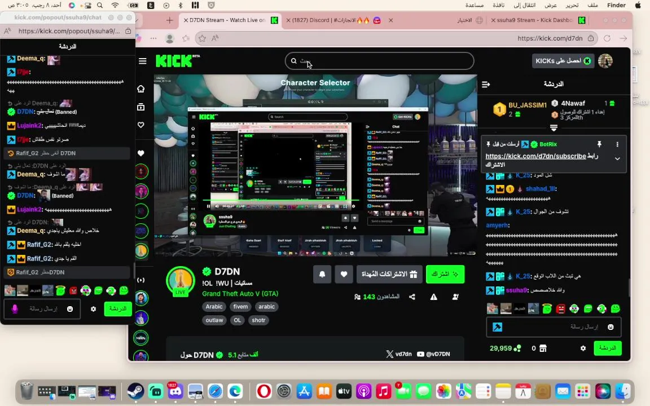Open emoji picker in popout chat input
The height and width of the screenshot is (406, 650).
coord(70,309)
